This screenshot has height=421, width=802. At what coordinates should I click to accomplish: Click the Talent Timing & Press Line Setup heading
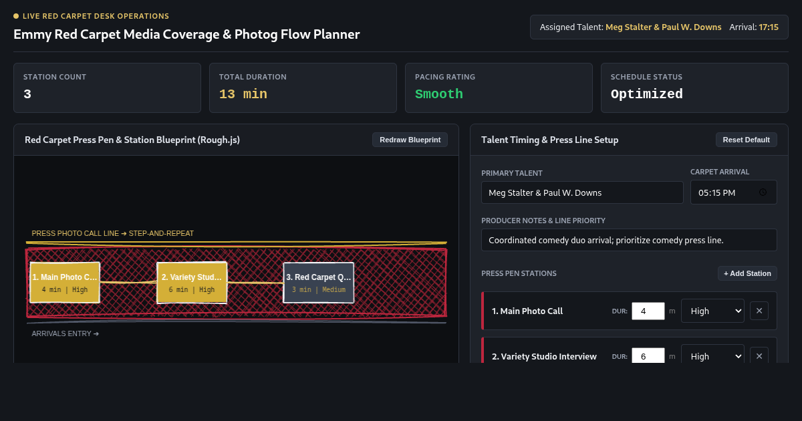(x=549, y=140)
